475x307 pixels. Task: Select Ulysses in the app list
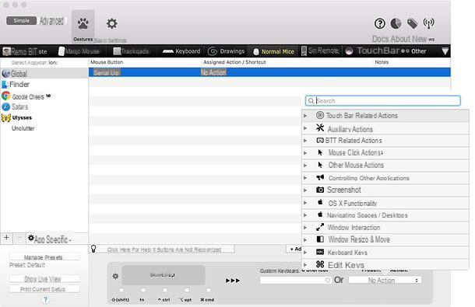pos(44,117)
